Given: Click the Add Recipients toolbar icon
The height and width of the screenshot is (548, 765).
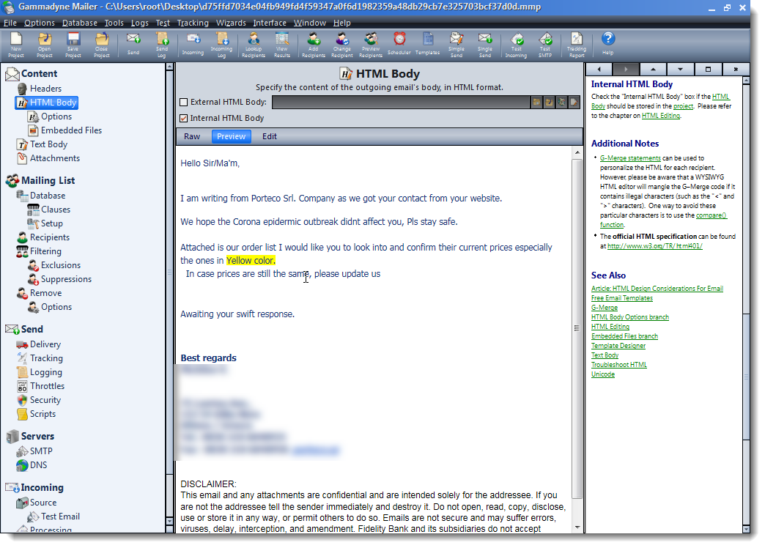Looking at the screenshot, I should [x=313, y=45].
